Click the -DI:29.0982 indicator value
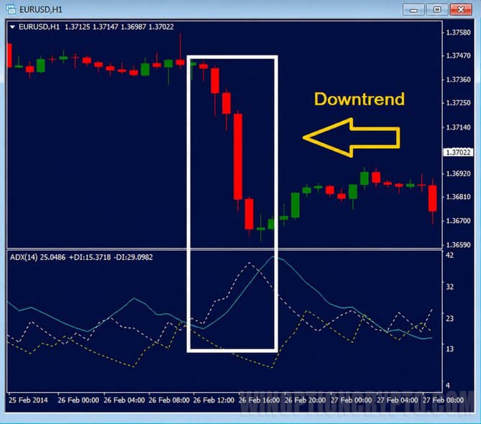Screen dimensions: 481x424 click(133, 257)
